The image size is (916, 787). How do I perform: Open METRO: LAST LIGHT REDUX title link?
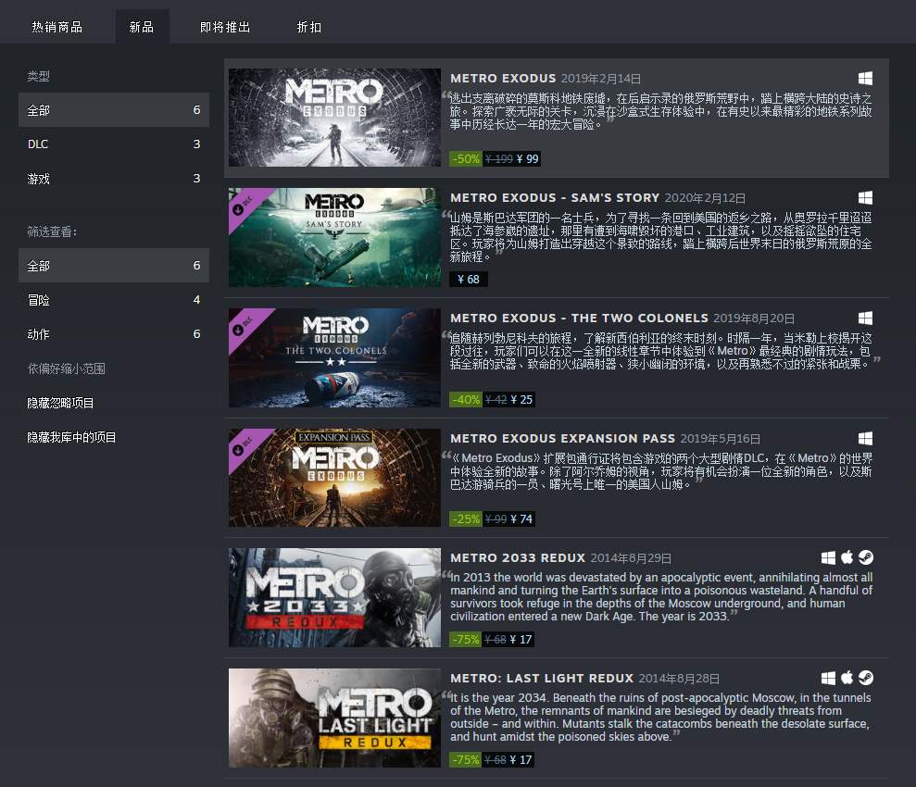point(542,679)
